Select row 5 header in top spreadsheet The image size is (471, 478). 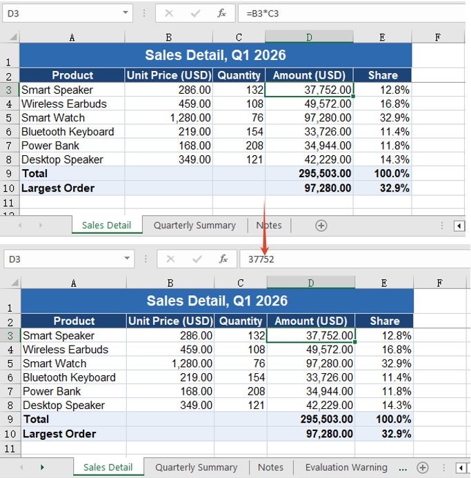tap(9, 118)
